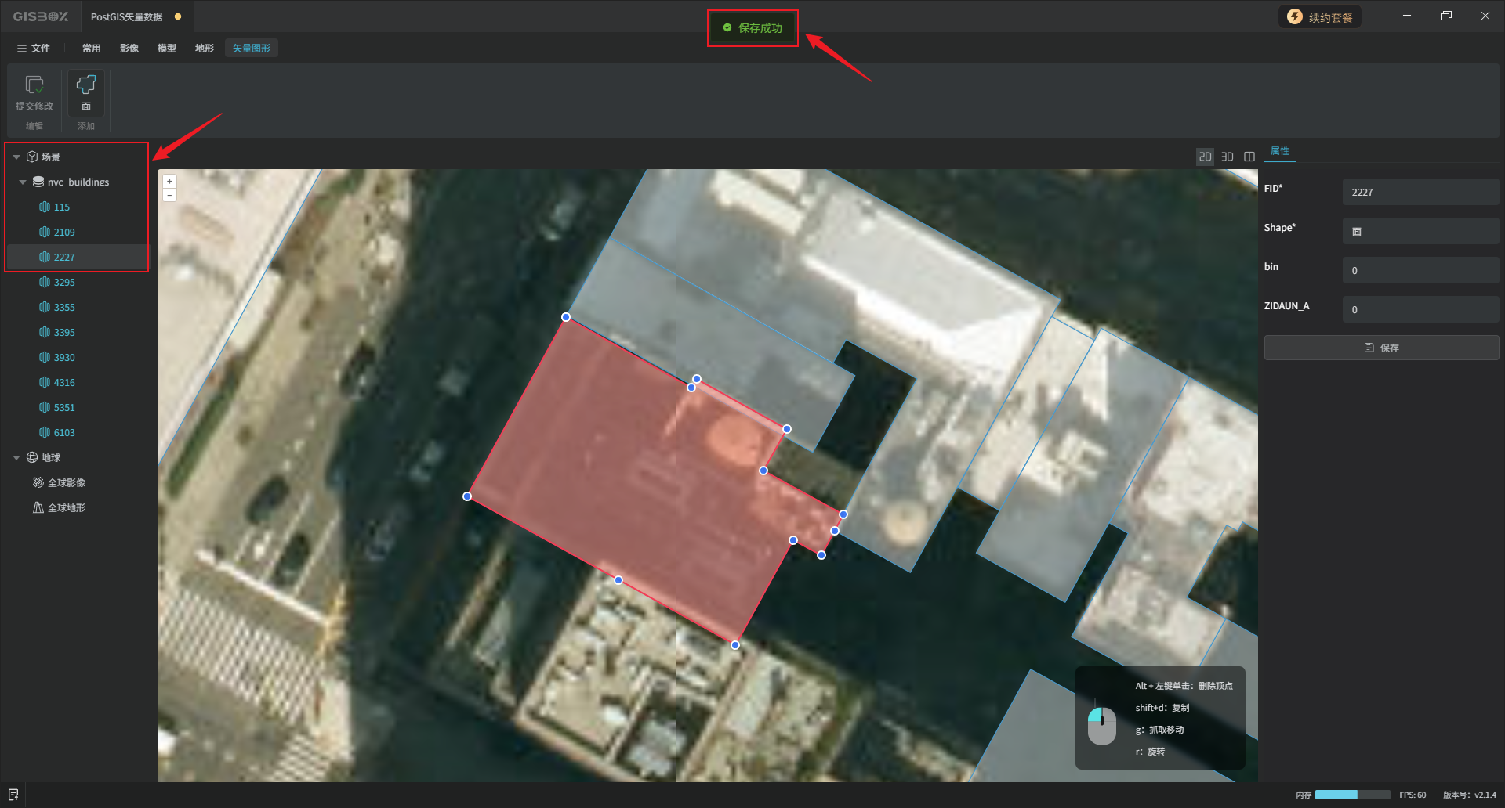This screenshot has height=808, width=1505.
Task: Click the map zoom out minus button
Action: (169, 195)
